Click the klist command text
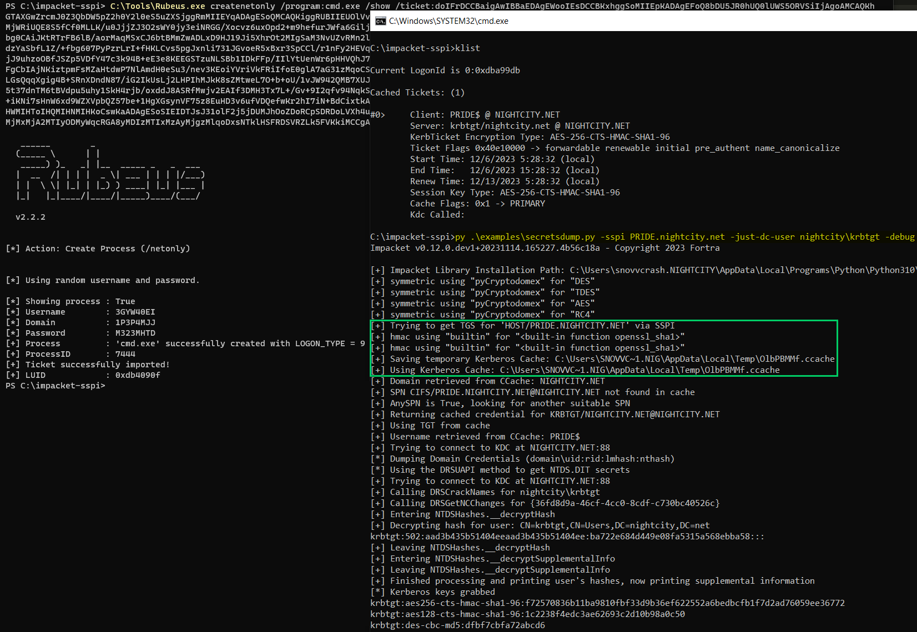This screenshot has height=632, width=917. tap(466, 48)
